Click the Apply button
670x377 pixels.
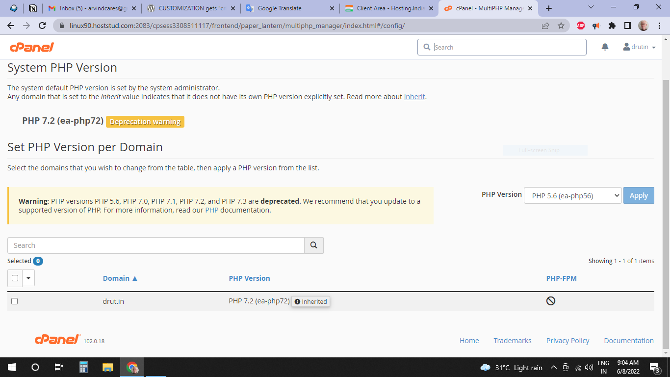(x=639, y=195)
